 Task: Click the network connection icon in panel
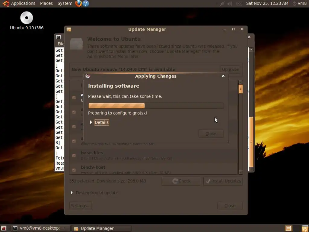(222, 4)
